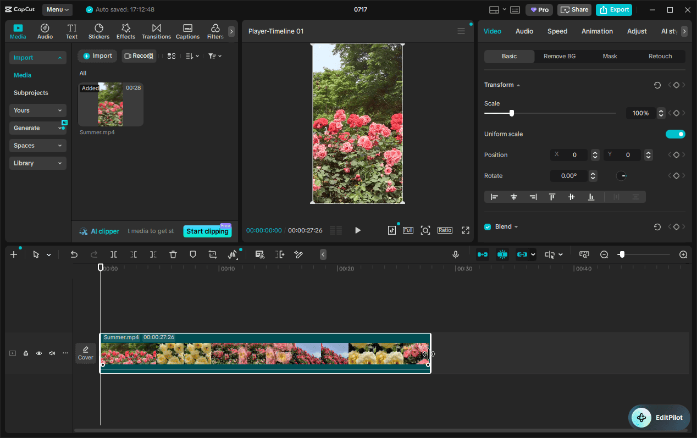Toggle the Uniform scale switch
The height and width of the screenshot is (438, 697).
676,134
